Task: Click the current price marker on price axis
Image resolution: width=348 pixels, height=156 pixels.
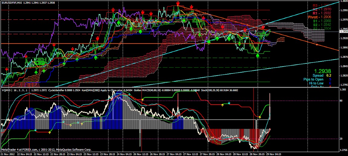Action: (343, 31)
